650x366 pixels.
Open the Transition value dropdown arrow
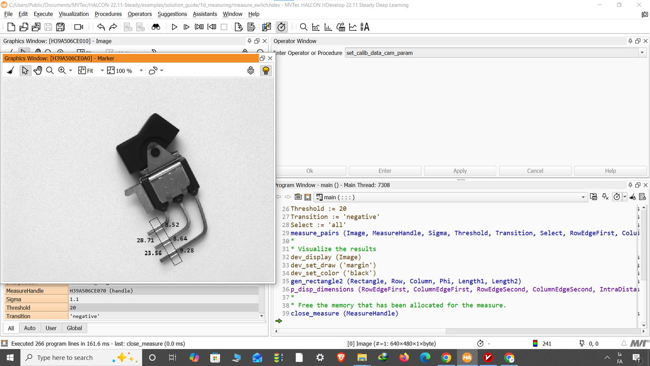click(261, 316)
